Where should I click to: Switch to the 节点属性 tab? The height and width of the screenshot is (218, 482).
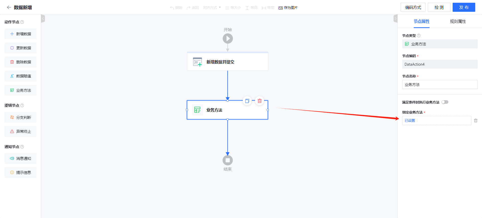pos(421,22)
